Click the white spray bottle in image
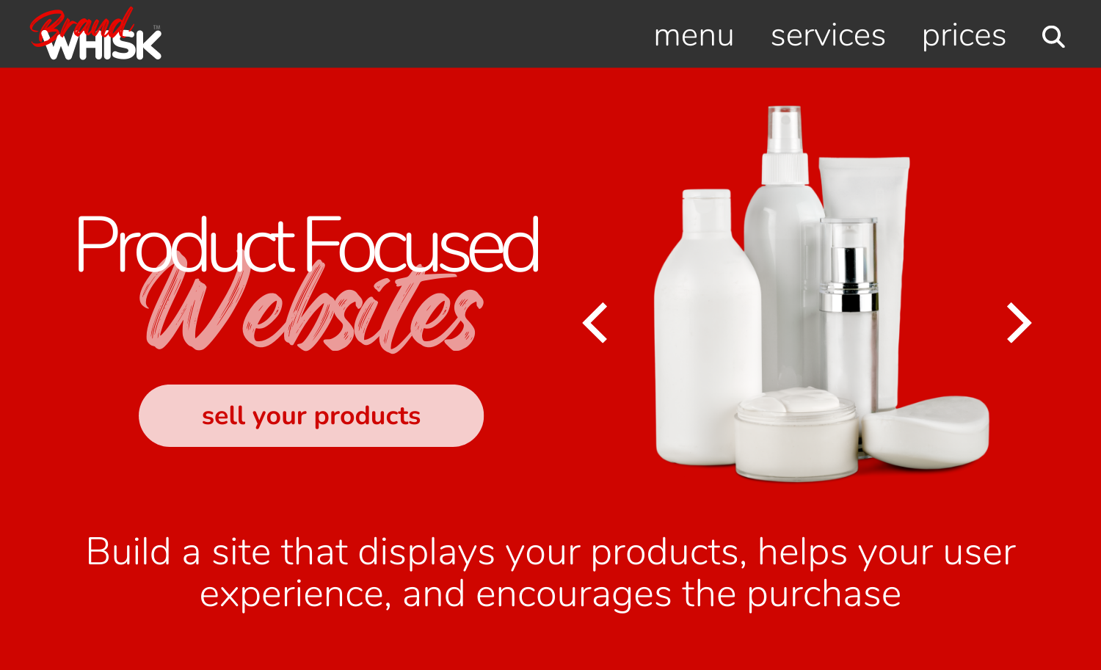The image size is (1101, 670). click(783, 242)
